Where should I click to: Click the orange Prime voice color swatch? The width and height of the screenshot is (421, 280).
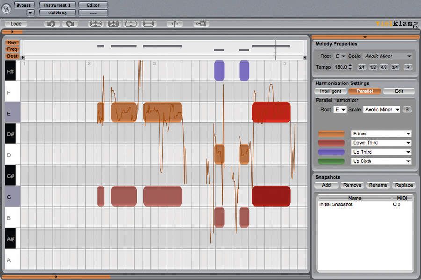pos(331,134)
